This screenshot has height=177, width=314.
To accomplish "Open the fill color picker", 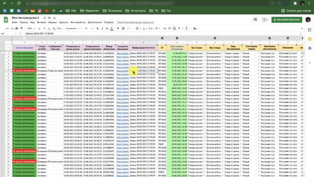I will click(x=118, y=29).
